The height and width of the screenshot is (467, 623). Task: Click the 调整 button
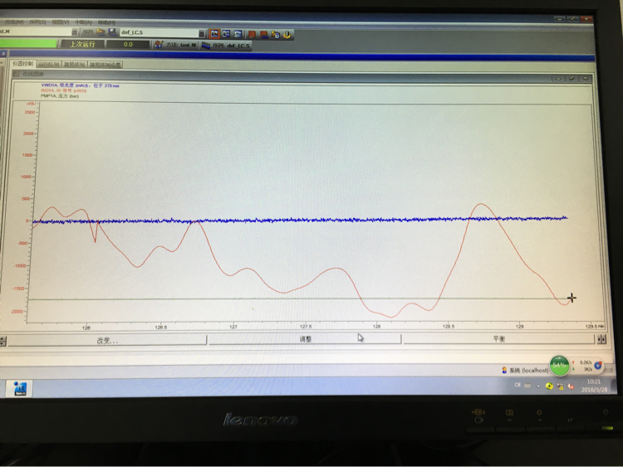tap(305, 339)
